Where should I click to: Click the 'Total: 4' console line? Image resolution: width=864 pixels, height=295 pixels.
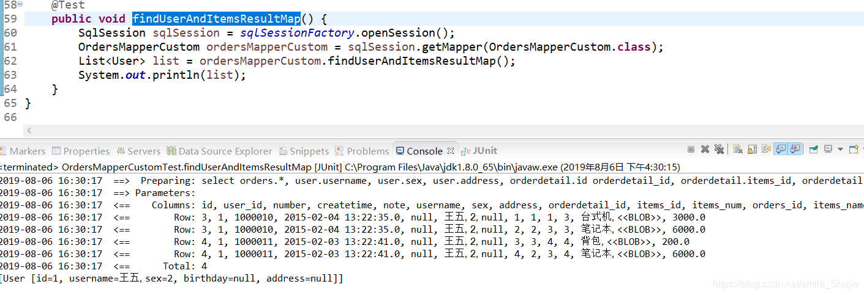pos(103,266)
